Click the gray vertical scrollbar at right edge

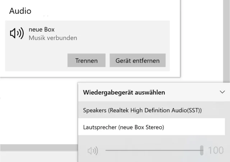click(x=226, y=40)
